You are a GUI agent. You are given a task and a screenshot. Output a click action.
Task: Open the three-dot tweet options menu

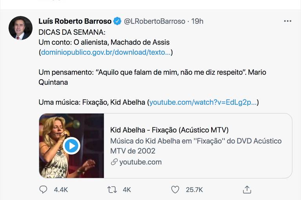click(288, 21)
